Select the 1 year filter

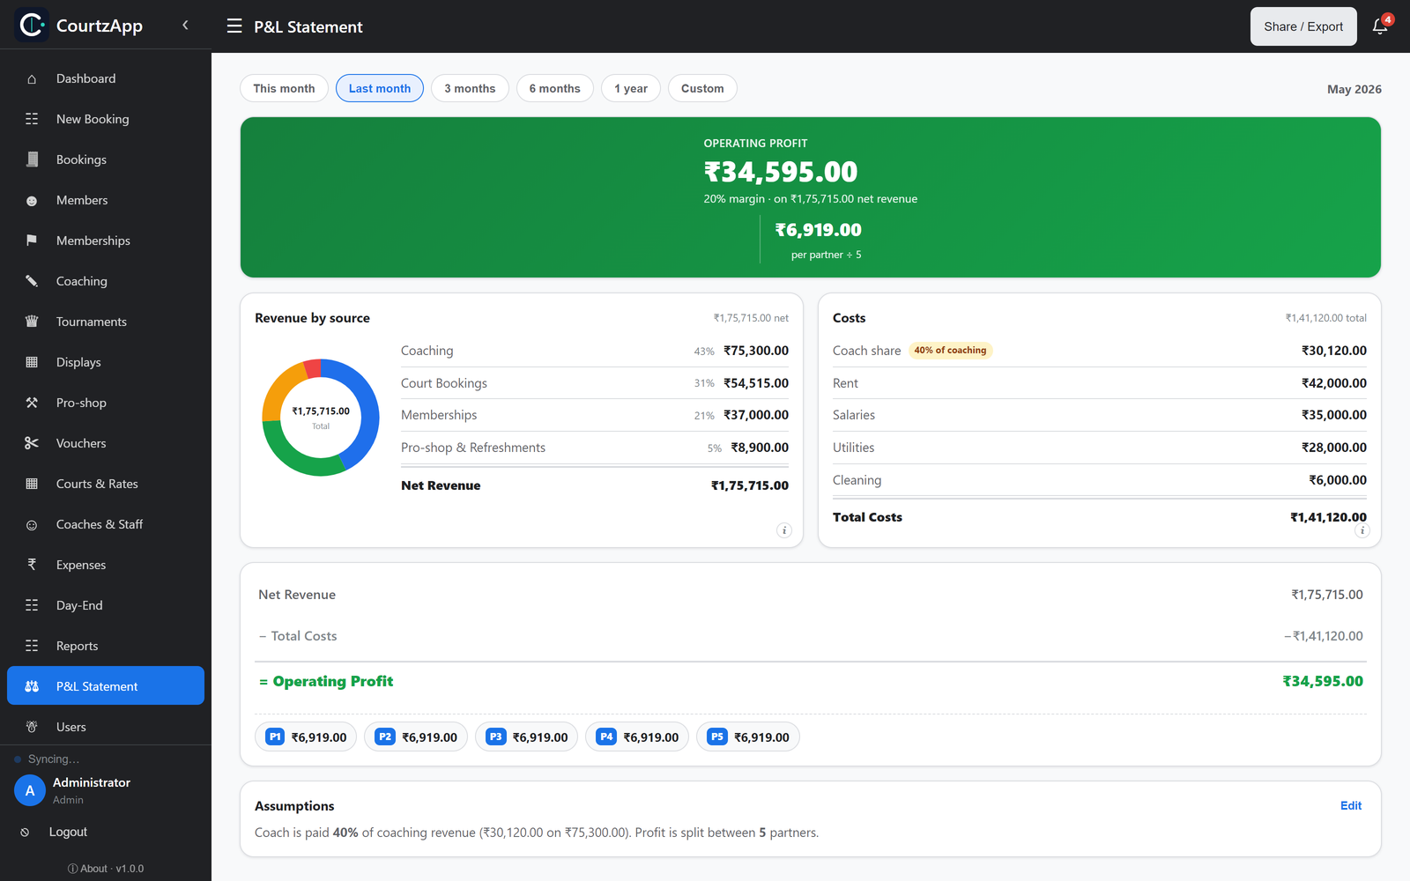631,88
